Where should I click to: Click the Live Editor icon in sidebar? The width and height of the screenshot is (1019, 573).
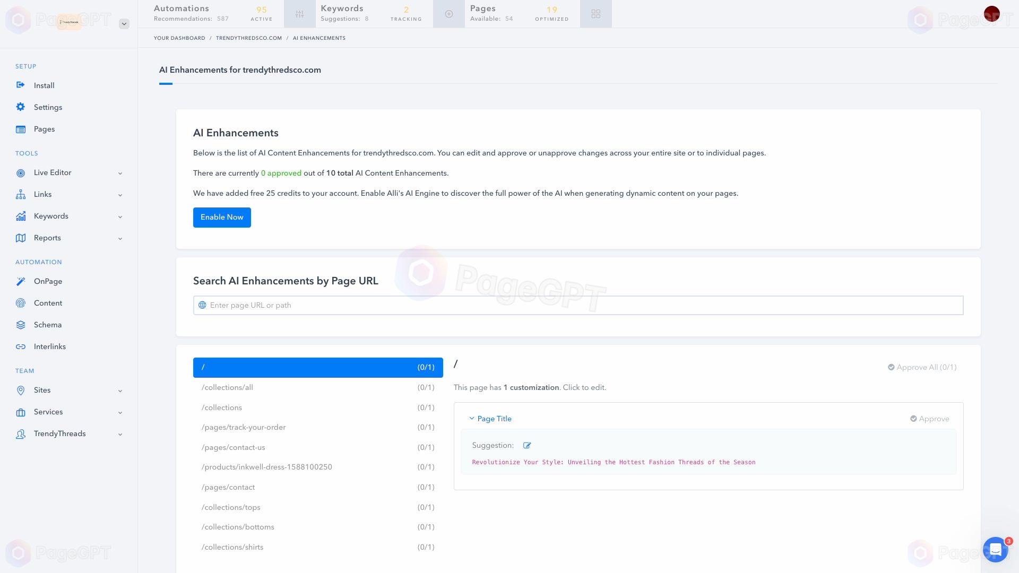(x=20, y=172)
